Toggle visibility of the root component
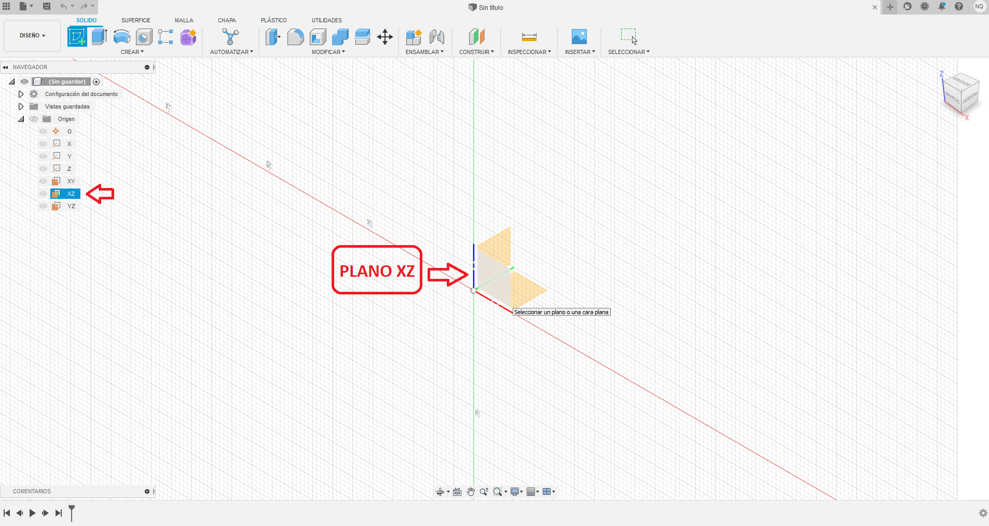The width and height of the screenshot is (989, 526). coord(24,82)
